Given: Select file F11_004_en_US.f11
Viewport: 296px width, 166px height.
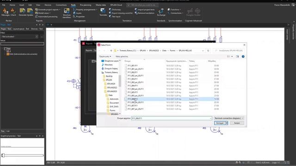Looking at the screenshot, I should tap(136, 89).
